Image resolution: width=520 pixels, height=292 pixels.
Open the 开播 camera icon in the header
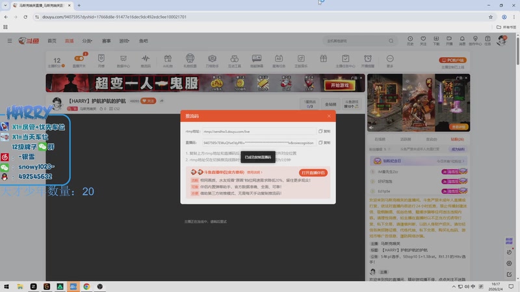tap(449, 39)
